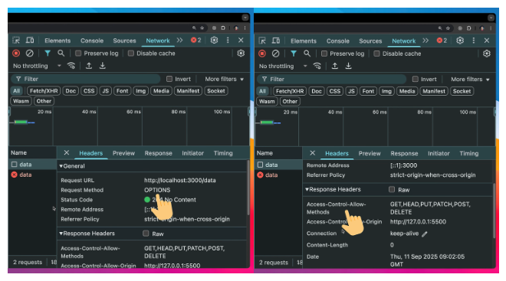Open search magnifier in left network toolbar
This screenshot has height=281, width=506.
point(61,53)
